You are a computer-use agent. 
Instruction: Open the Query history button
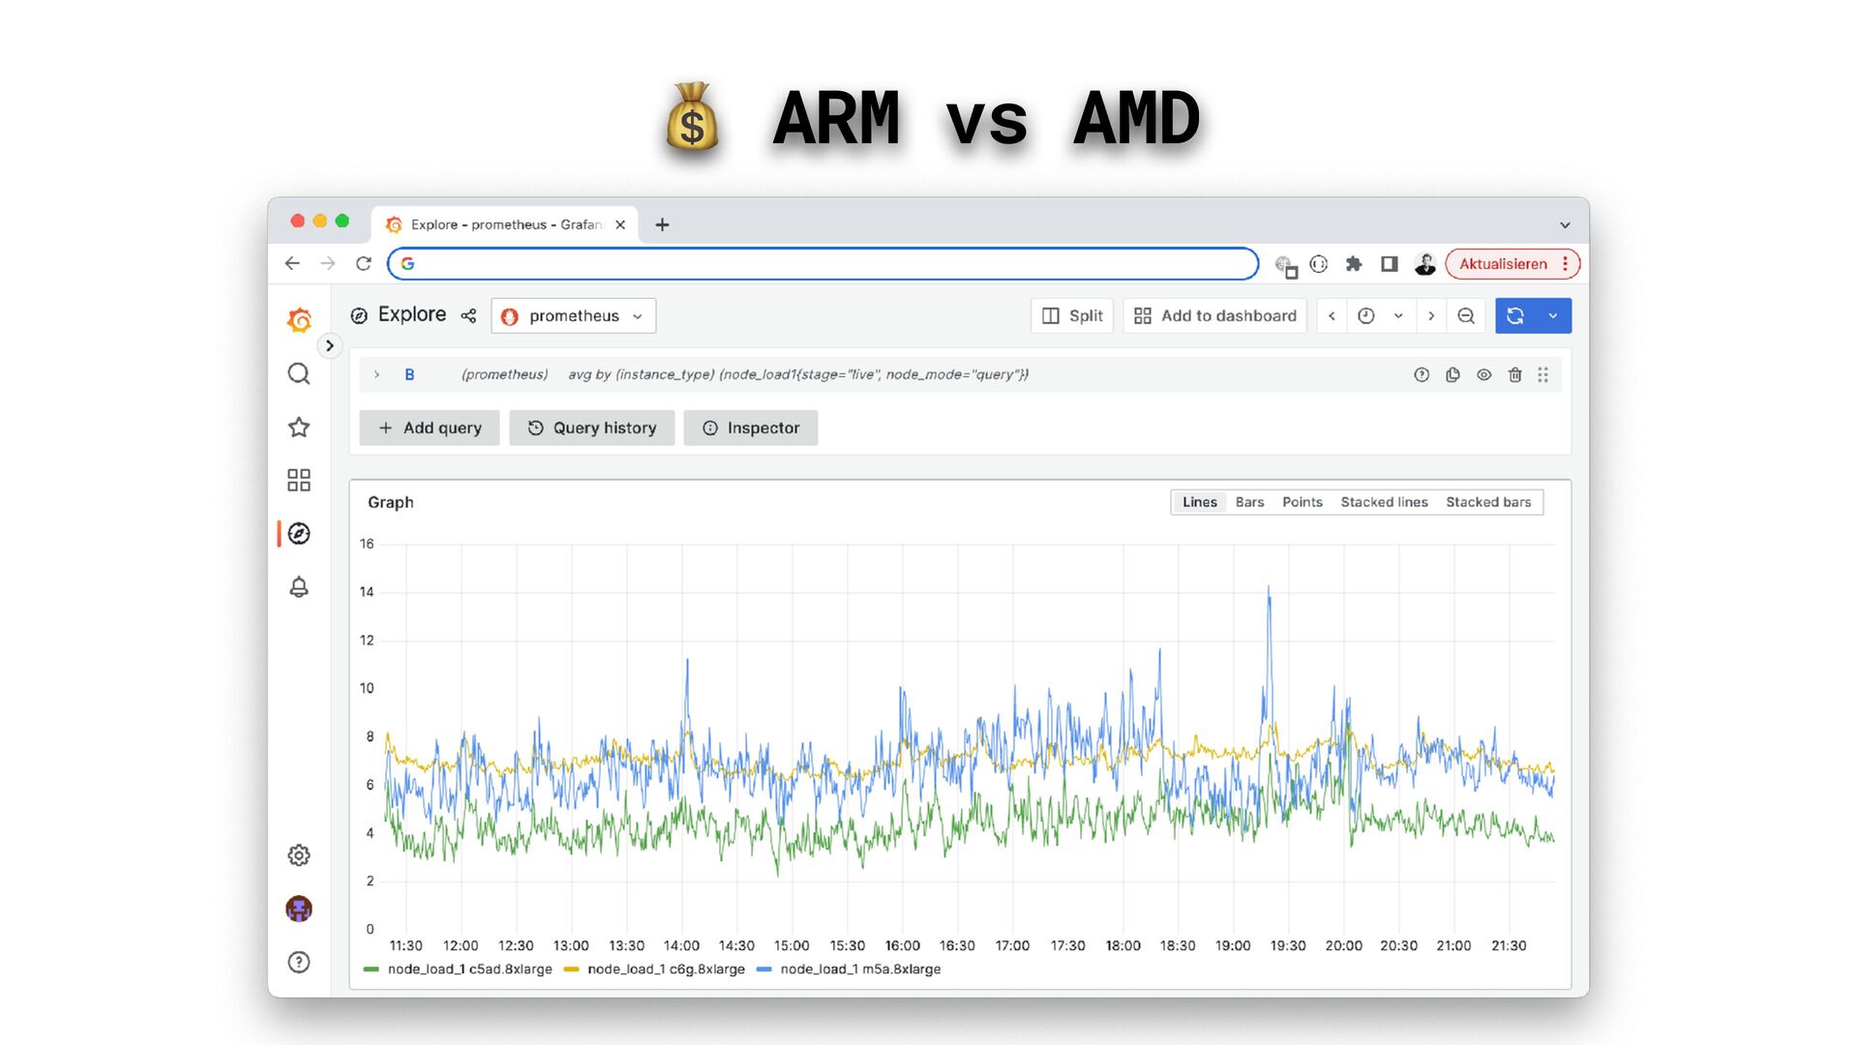pos(592,428)
